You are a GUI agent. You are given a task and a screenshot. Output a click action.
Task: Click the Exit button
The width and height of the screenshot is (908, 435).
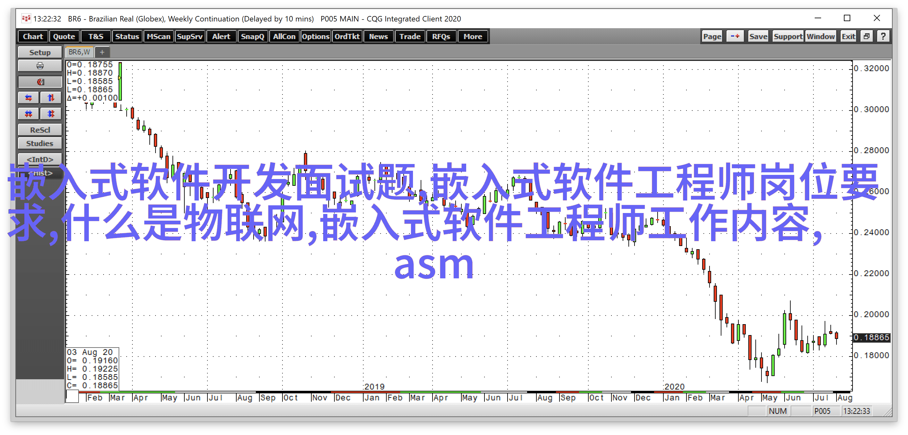click(x=848, y=36)
